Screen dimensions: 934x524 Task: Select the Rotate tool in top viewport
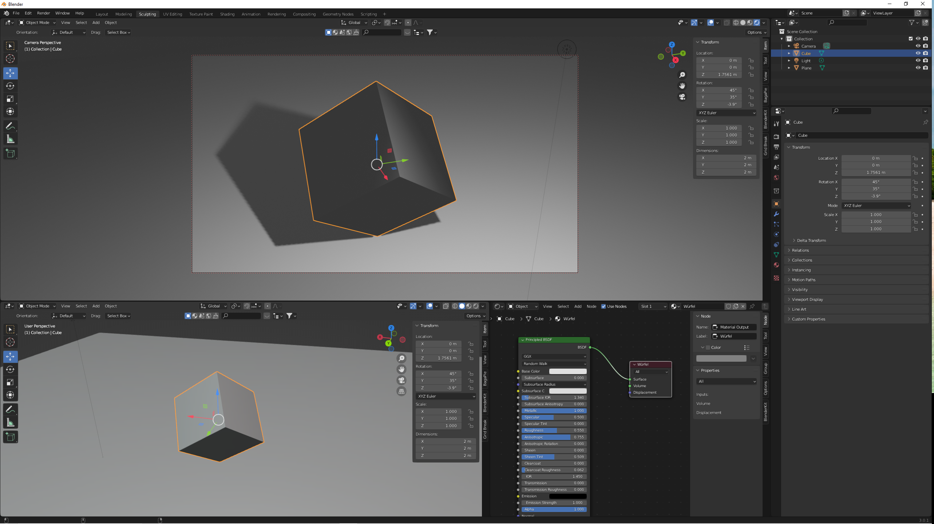[10, 86]
